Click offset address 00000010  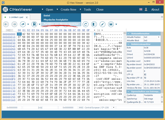[x=9, y=37]
